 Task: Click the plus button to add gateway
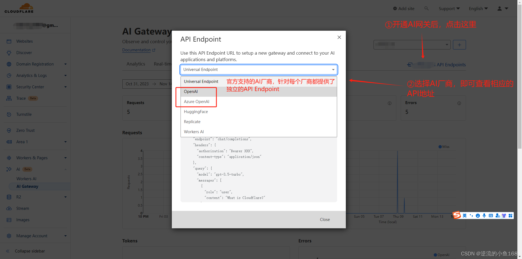[459, 45]
